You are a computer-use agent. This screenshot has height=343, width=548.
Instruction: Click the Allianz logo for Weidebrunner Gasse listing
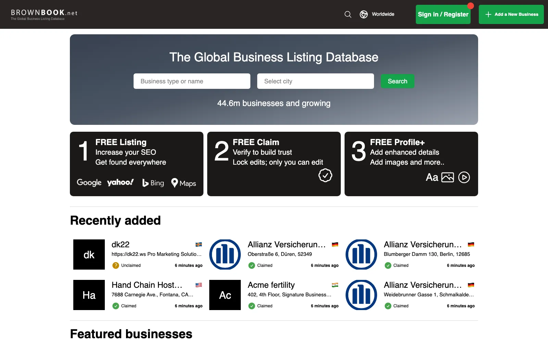tap(361, 295)
